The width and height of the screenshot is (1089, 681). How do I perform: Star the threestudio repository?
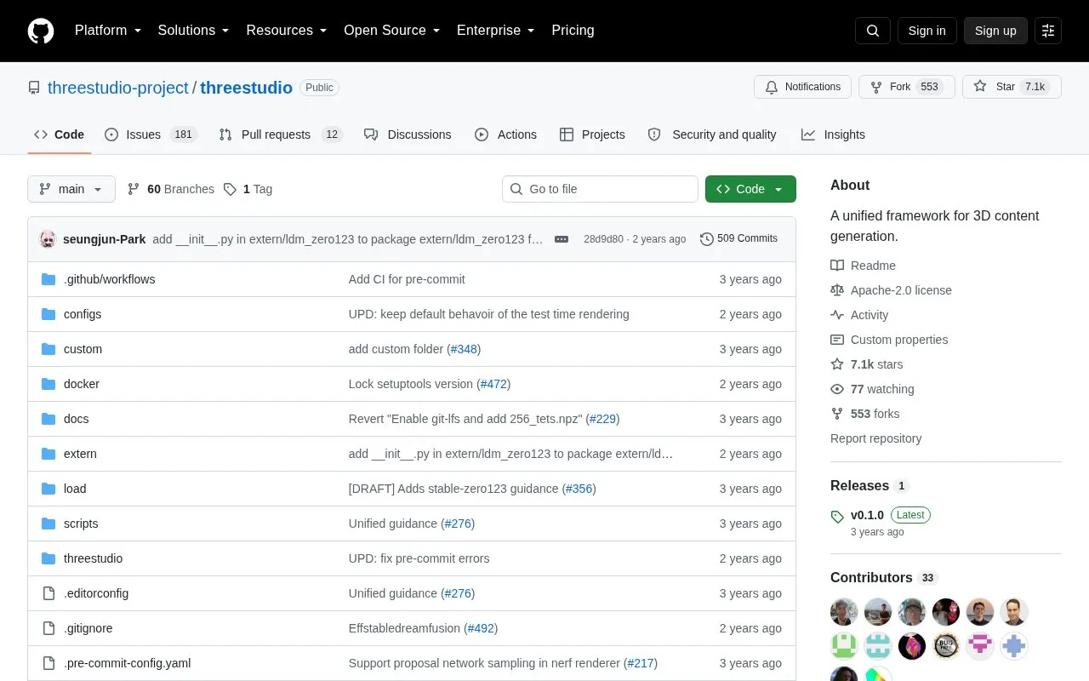1012,87
